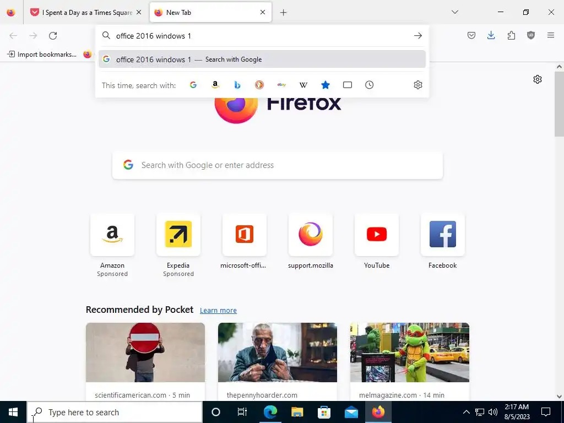Reload the current page
The width and height of the screenshot is (564, 423).
click(x=53, y=36)
